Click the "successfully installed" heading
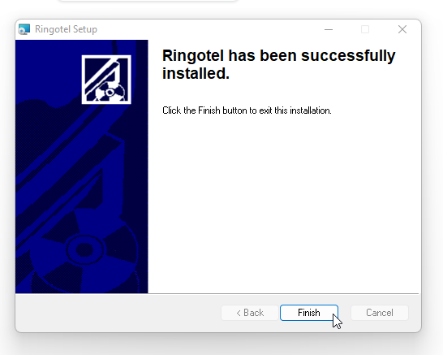443x355 pixels. (x=278, y=64)
